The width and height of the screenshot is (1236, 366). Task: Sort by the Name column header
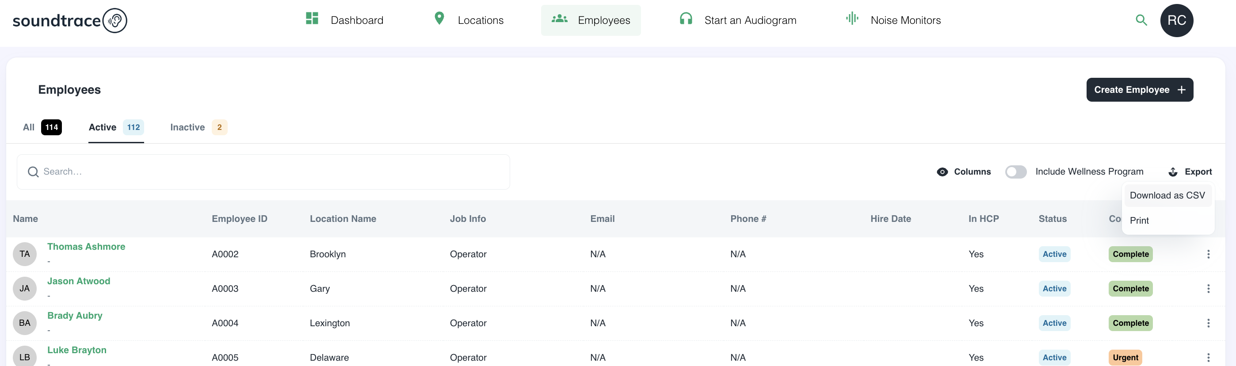click(x=26, y=219)
